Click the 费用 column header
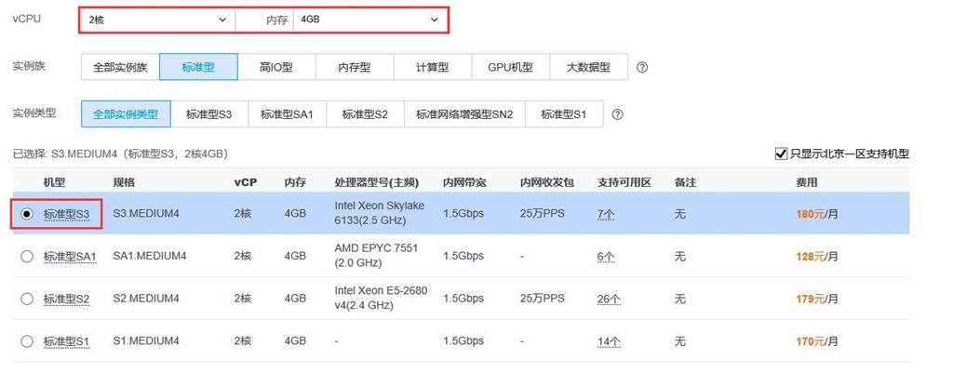Viewport: 953px width, 373px height. (806, 182)
